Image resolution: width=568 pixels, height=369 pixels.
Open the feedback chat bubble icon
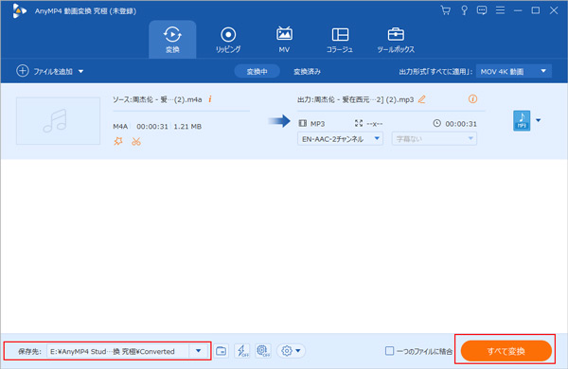(x=482, y=10)
